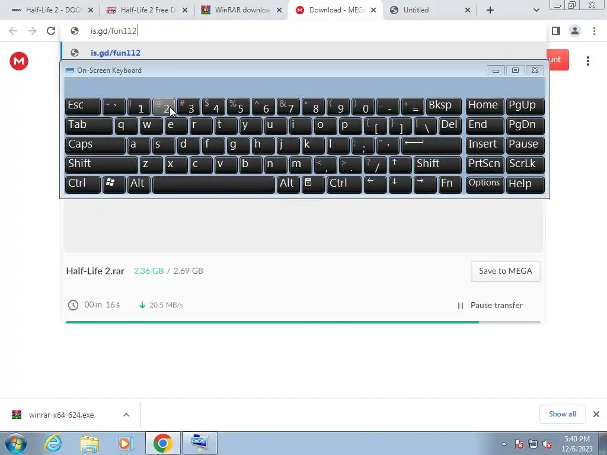
Task: Toggle right Shift key
Action: pos(438,165)
